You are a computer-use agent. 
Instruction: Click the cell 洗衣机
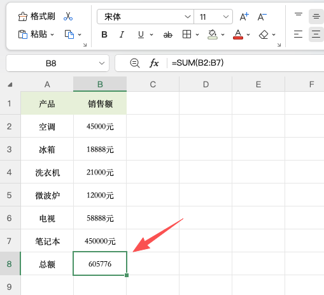[x=47, y=172]
